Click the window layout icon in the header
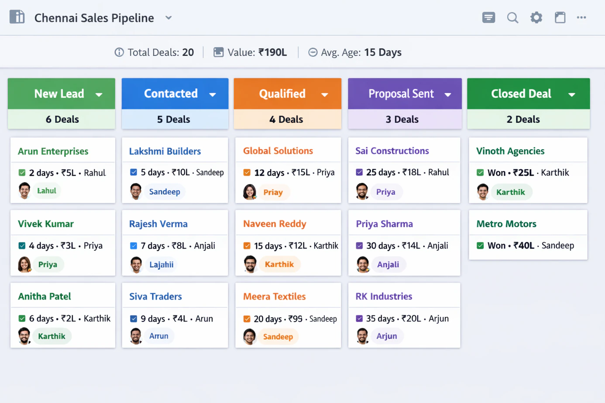Image resolution: width=605 pixels, height=403 pixels. click(x=560, y=17)
